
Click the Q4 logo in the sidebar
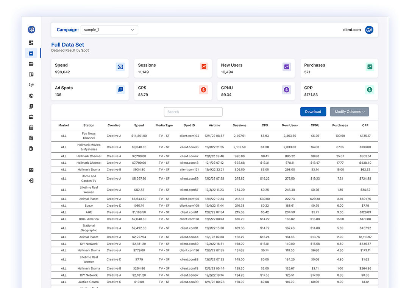tap(31, 29)
